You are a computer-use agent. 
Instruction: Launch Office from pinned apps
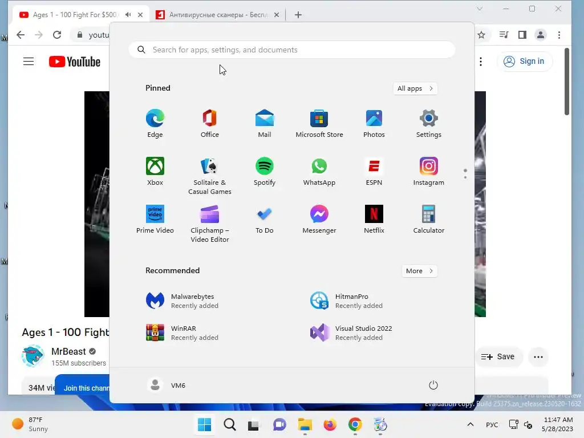[210, 123]
